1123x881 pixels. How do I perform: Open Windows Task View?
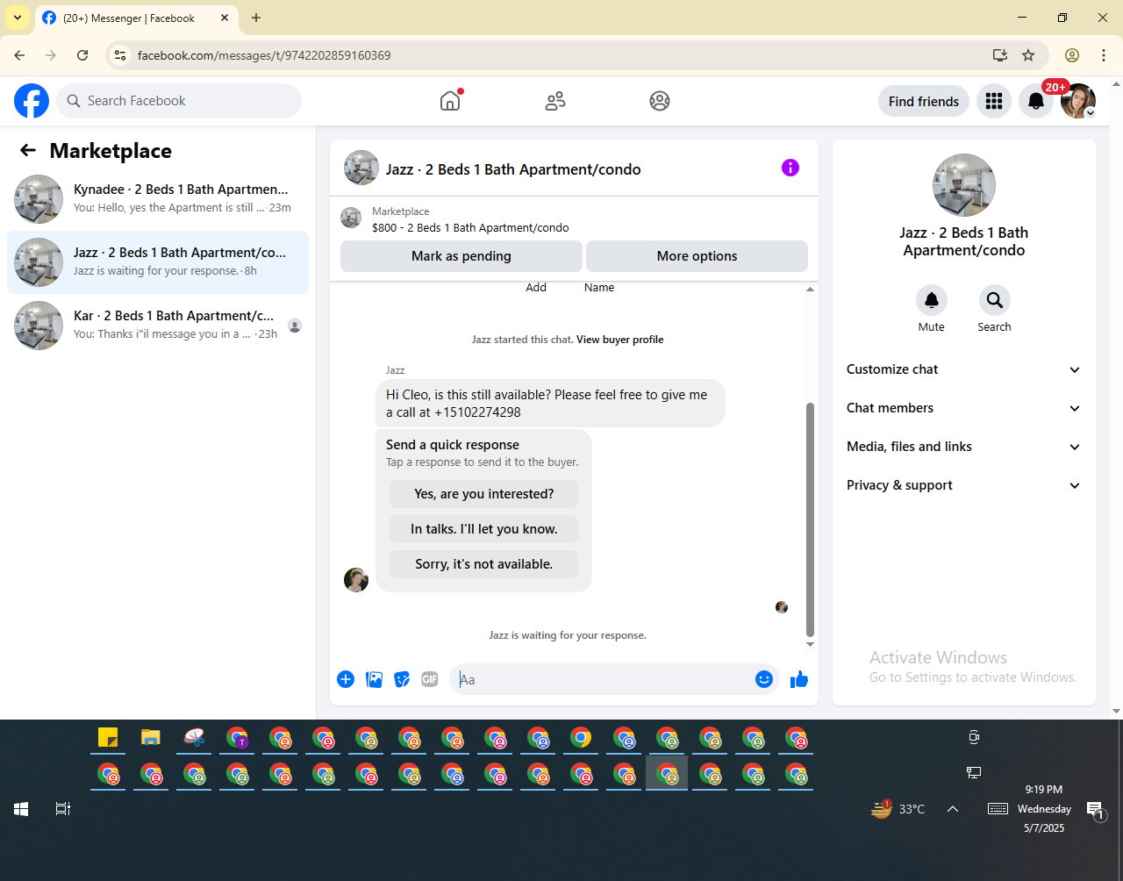point(63,809)
